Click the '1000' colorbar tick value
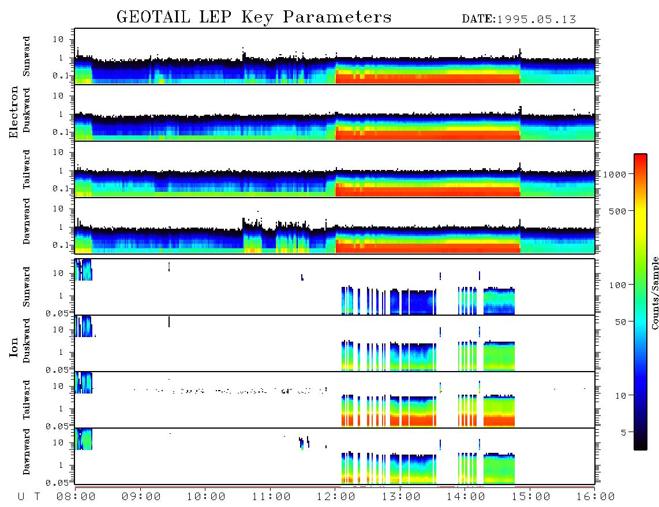The height and width of the screenshot is (507, 659). point(615,175)
